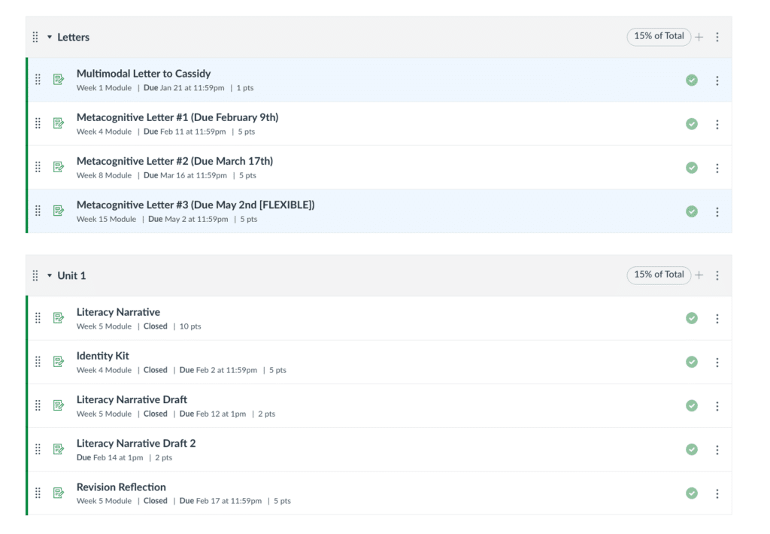Open the three-dot menu for Unit 1 group
This screenshot has height=534, width=770.
717,275
